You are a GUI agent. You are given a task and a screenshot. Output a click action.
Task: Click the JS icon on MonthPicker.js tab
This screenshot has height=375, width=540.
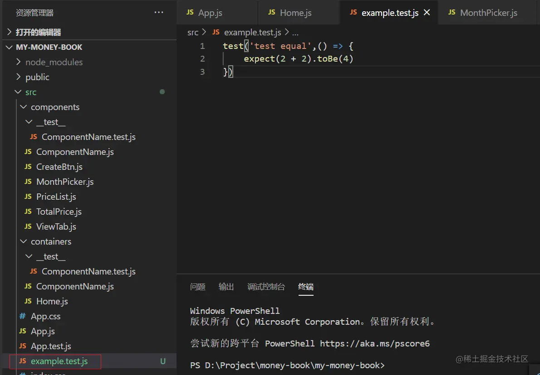tap(452, 12)
